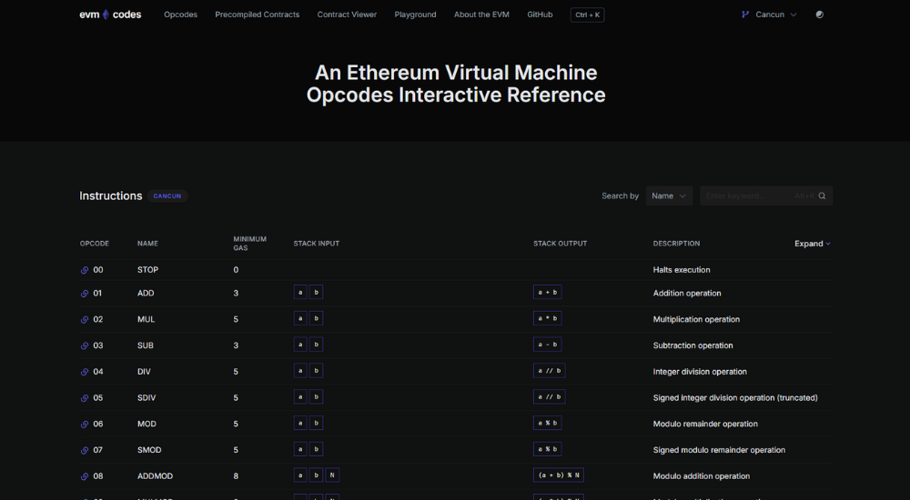Copy link icon for opcode 04
This screenshot has height=500, width=910.
point(84,372)
